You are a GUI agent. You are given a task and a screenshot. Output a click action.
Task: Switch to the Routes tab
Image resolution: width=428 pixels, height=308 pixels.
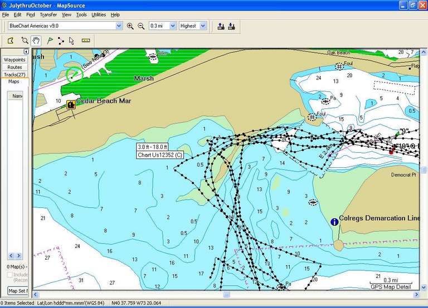point(14,67)
